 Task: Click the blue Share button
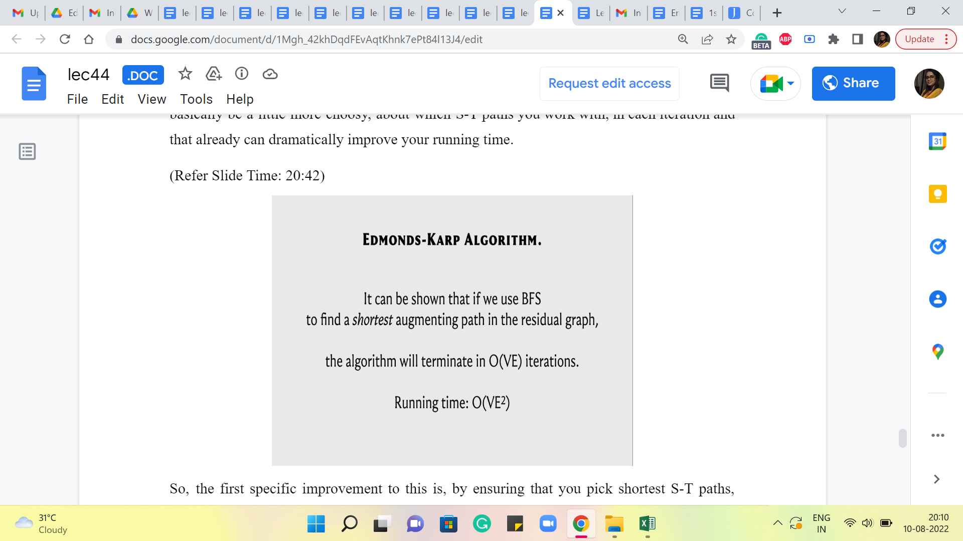[x=853, y=83]
